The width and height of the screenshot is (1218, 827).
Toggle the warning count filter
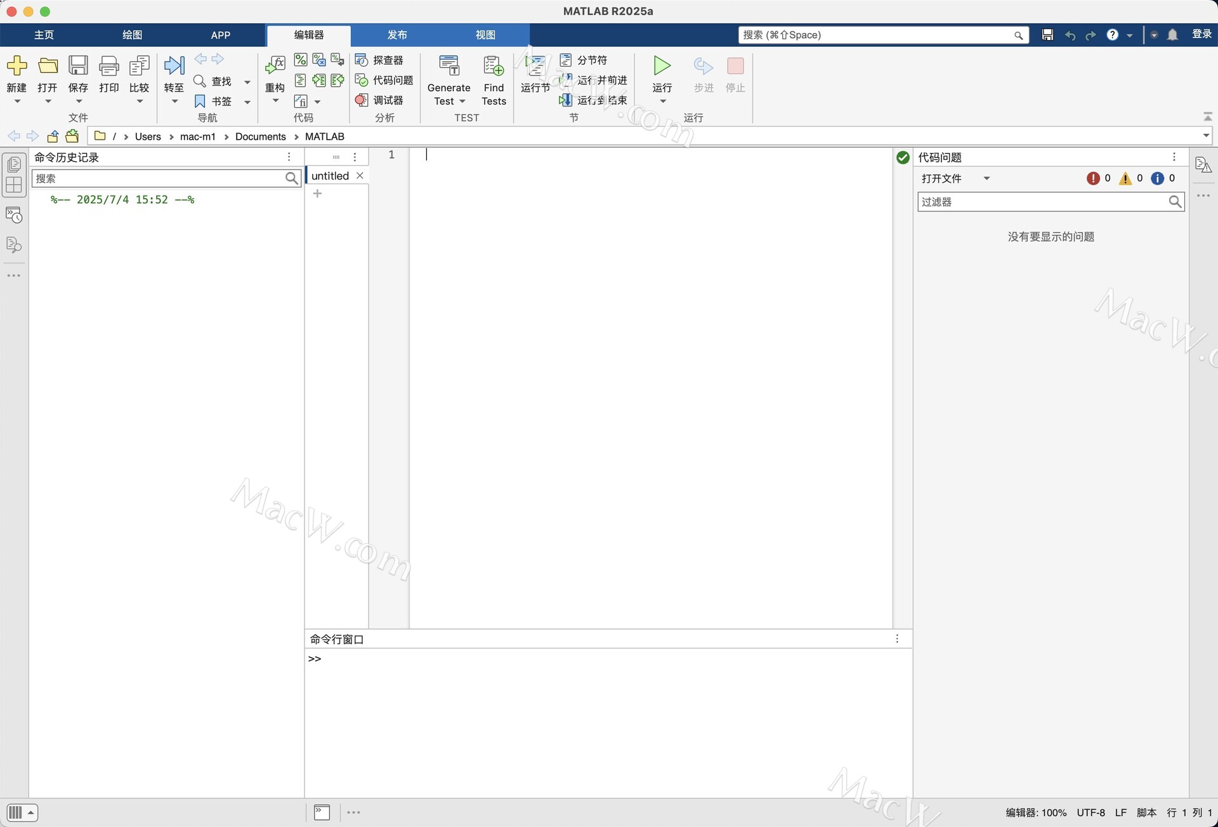point(1125,178)
